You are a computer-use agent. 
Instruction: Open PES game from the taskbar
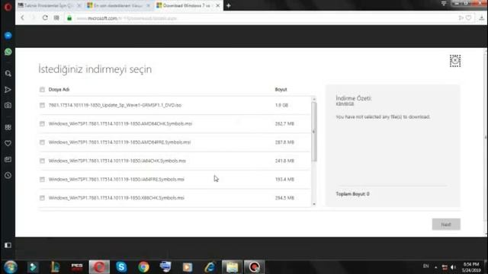77,267
